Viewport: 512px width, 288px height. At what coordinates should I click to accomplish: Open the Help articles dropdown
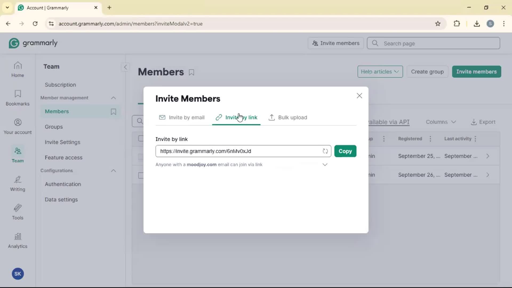[380, 72]
